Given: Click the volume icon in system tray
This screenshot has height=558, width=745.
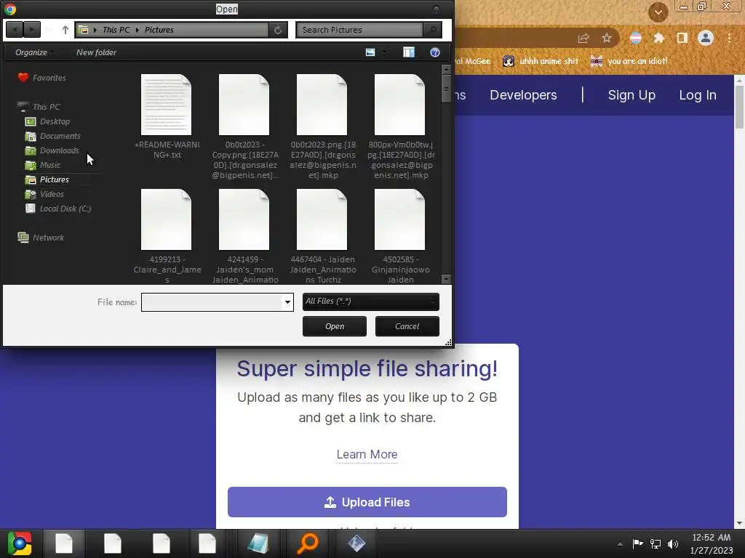Looking at the screenshot, I should pyautogui.click(x=673, y=543).
